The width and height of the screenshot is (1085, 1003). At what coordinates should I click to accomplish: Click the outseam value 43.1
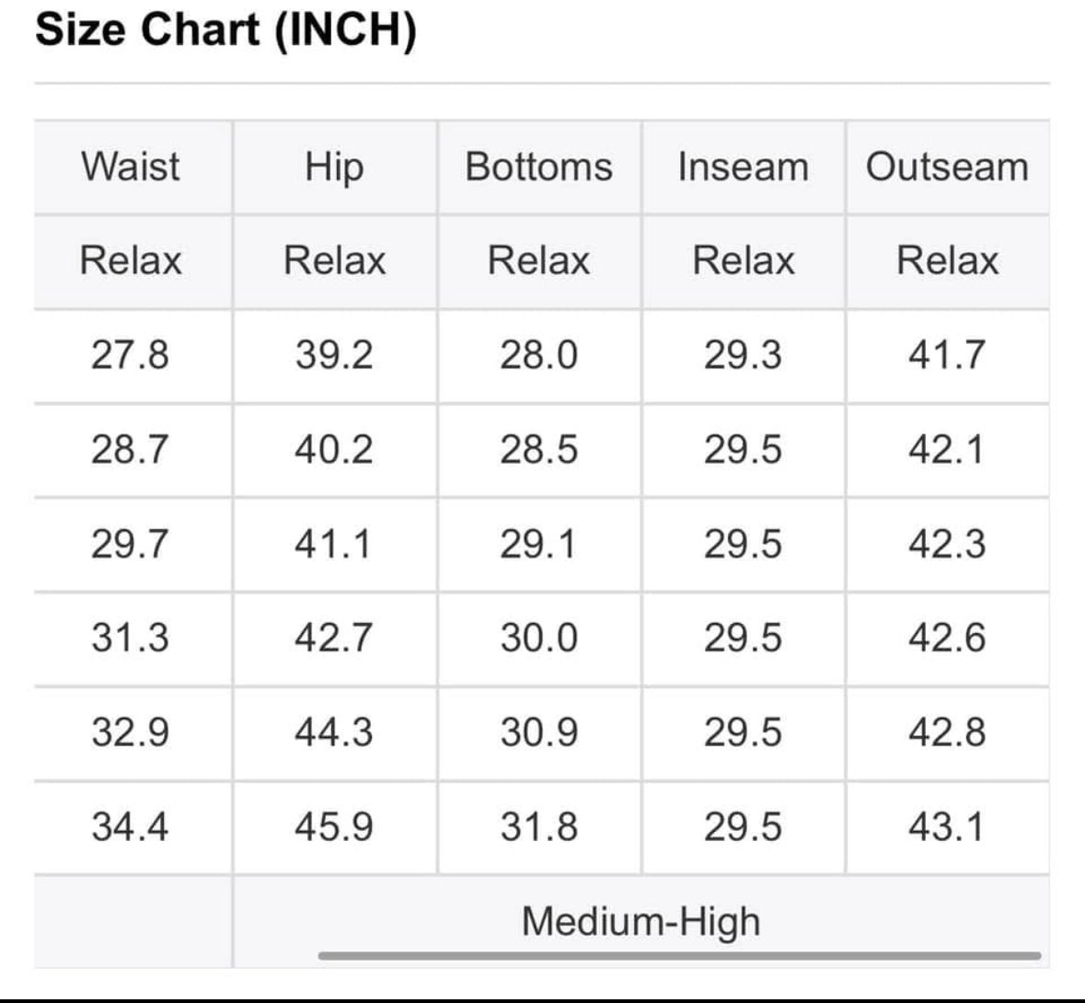coord(947,826)
